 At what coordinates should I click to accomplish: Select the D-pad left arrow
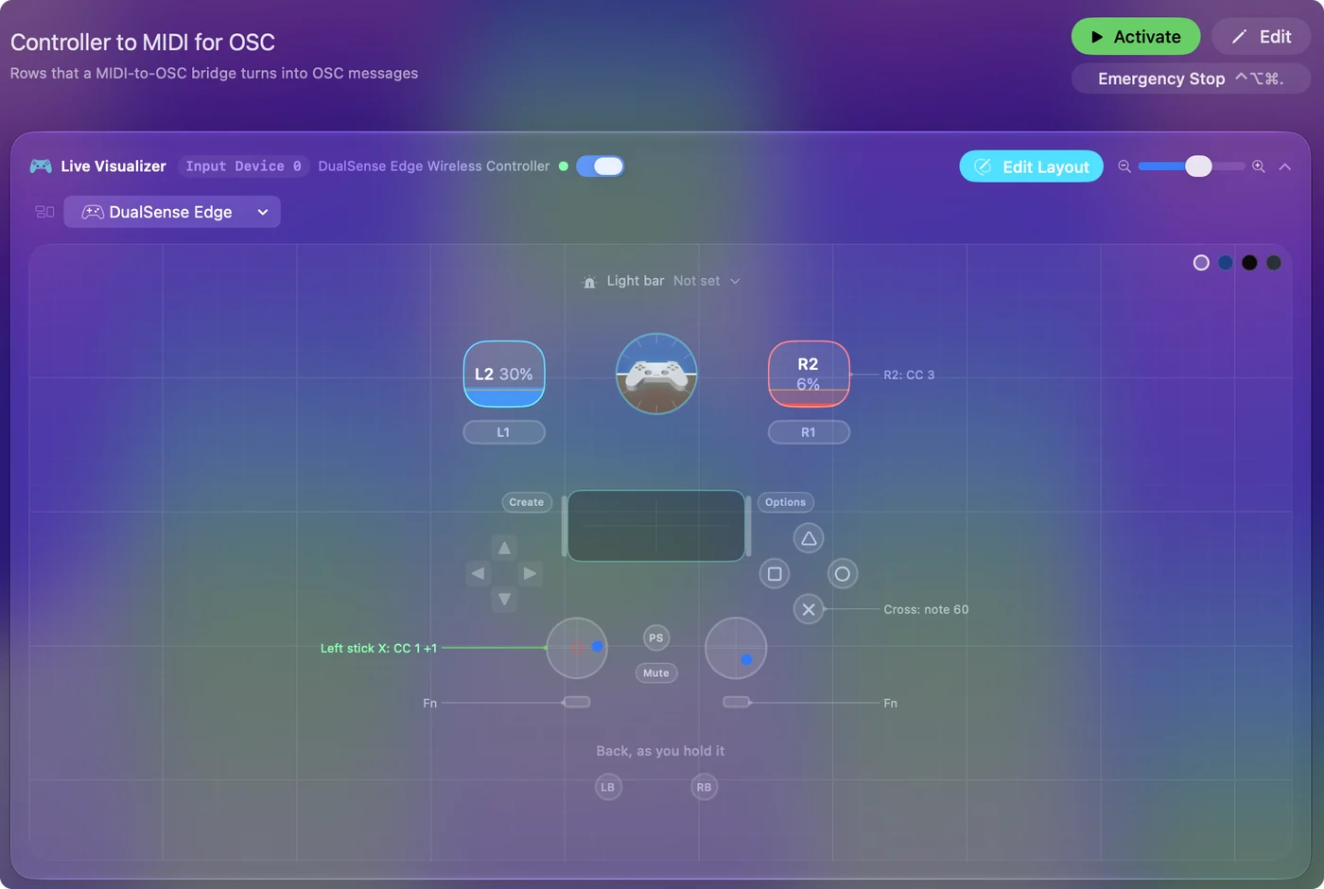coord(479,573)
